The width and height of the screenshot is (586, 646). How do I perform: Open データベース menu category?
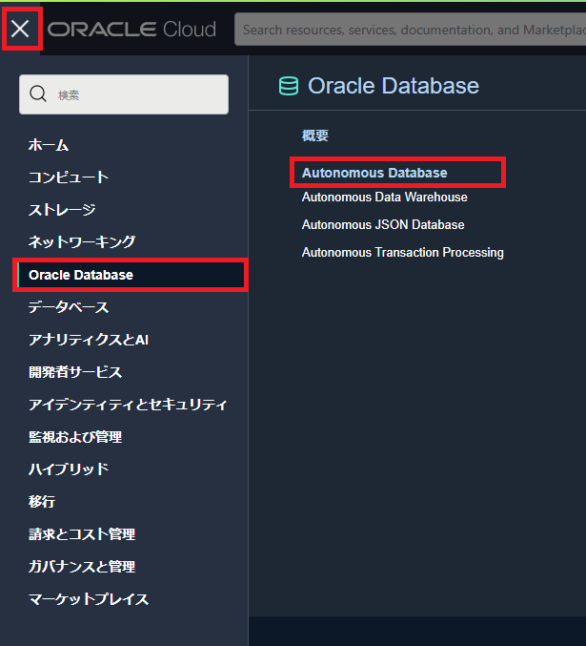(x=69, y=307)
